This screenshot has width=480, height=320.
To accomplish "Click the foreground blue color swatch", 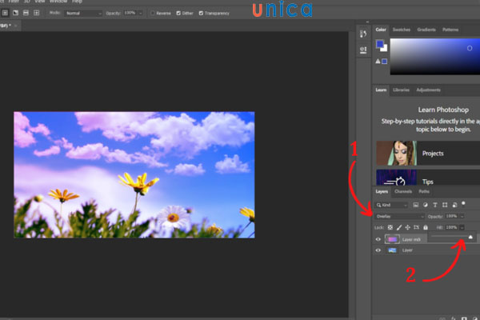I will coord(380,44).
